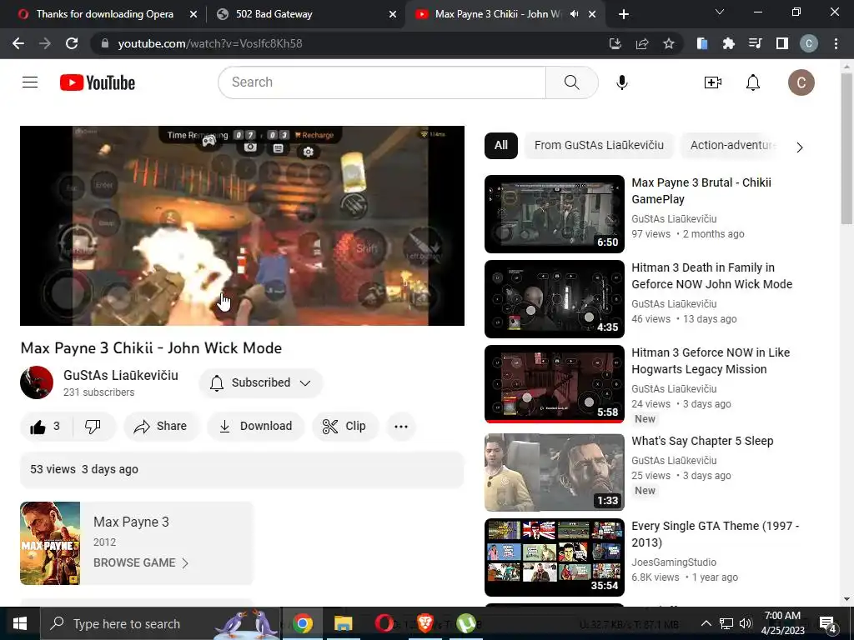This screenshot has width=854, height=640.
Task: Open a new browser tab
Action: point(624,14)
